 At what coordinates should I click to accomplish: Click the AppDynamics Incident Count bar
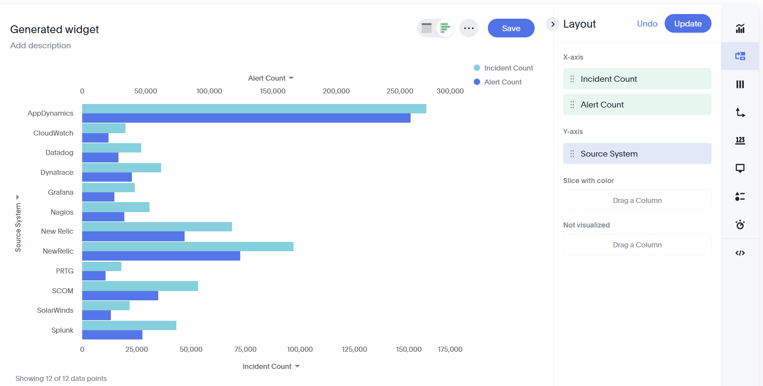click(x=254, y=109)
